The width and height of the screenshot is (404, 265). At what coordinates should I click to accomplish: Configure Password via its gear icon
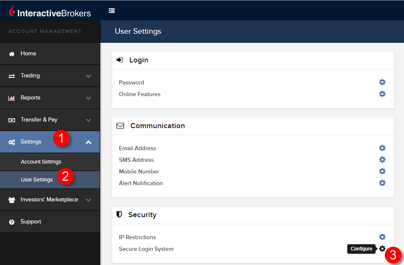click(382, 82)
